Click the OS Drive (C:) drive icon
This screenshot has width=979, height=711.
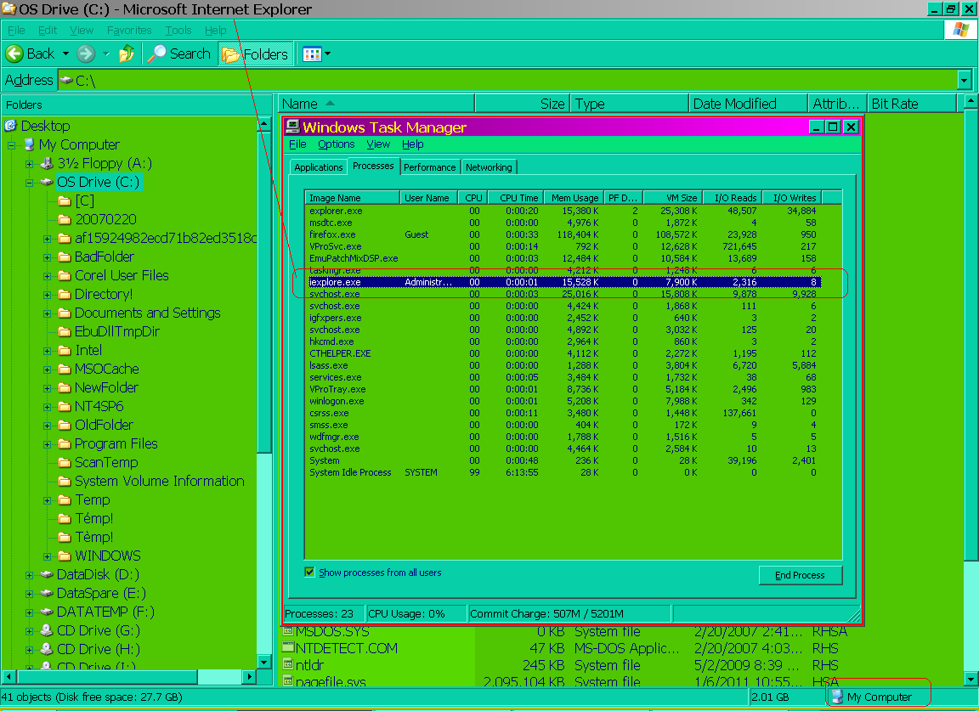pyautogui.click(x=47, y=183)
